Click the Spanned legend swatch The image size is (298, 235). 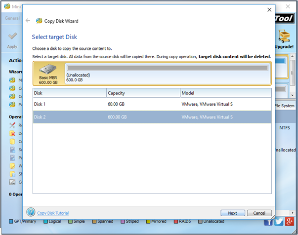click(94, 221)
